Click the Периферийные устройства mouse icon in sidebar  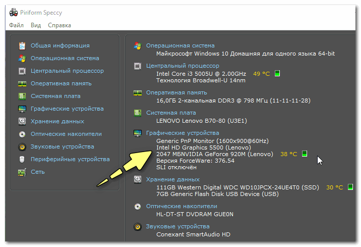tap(22, 159)
